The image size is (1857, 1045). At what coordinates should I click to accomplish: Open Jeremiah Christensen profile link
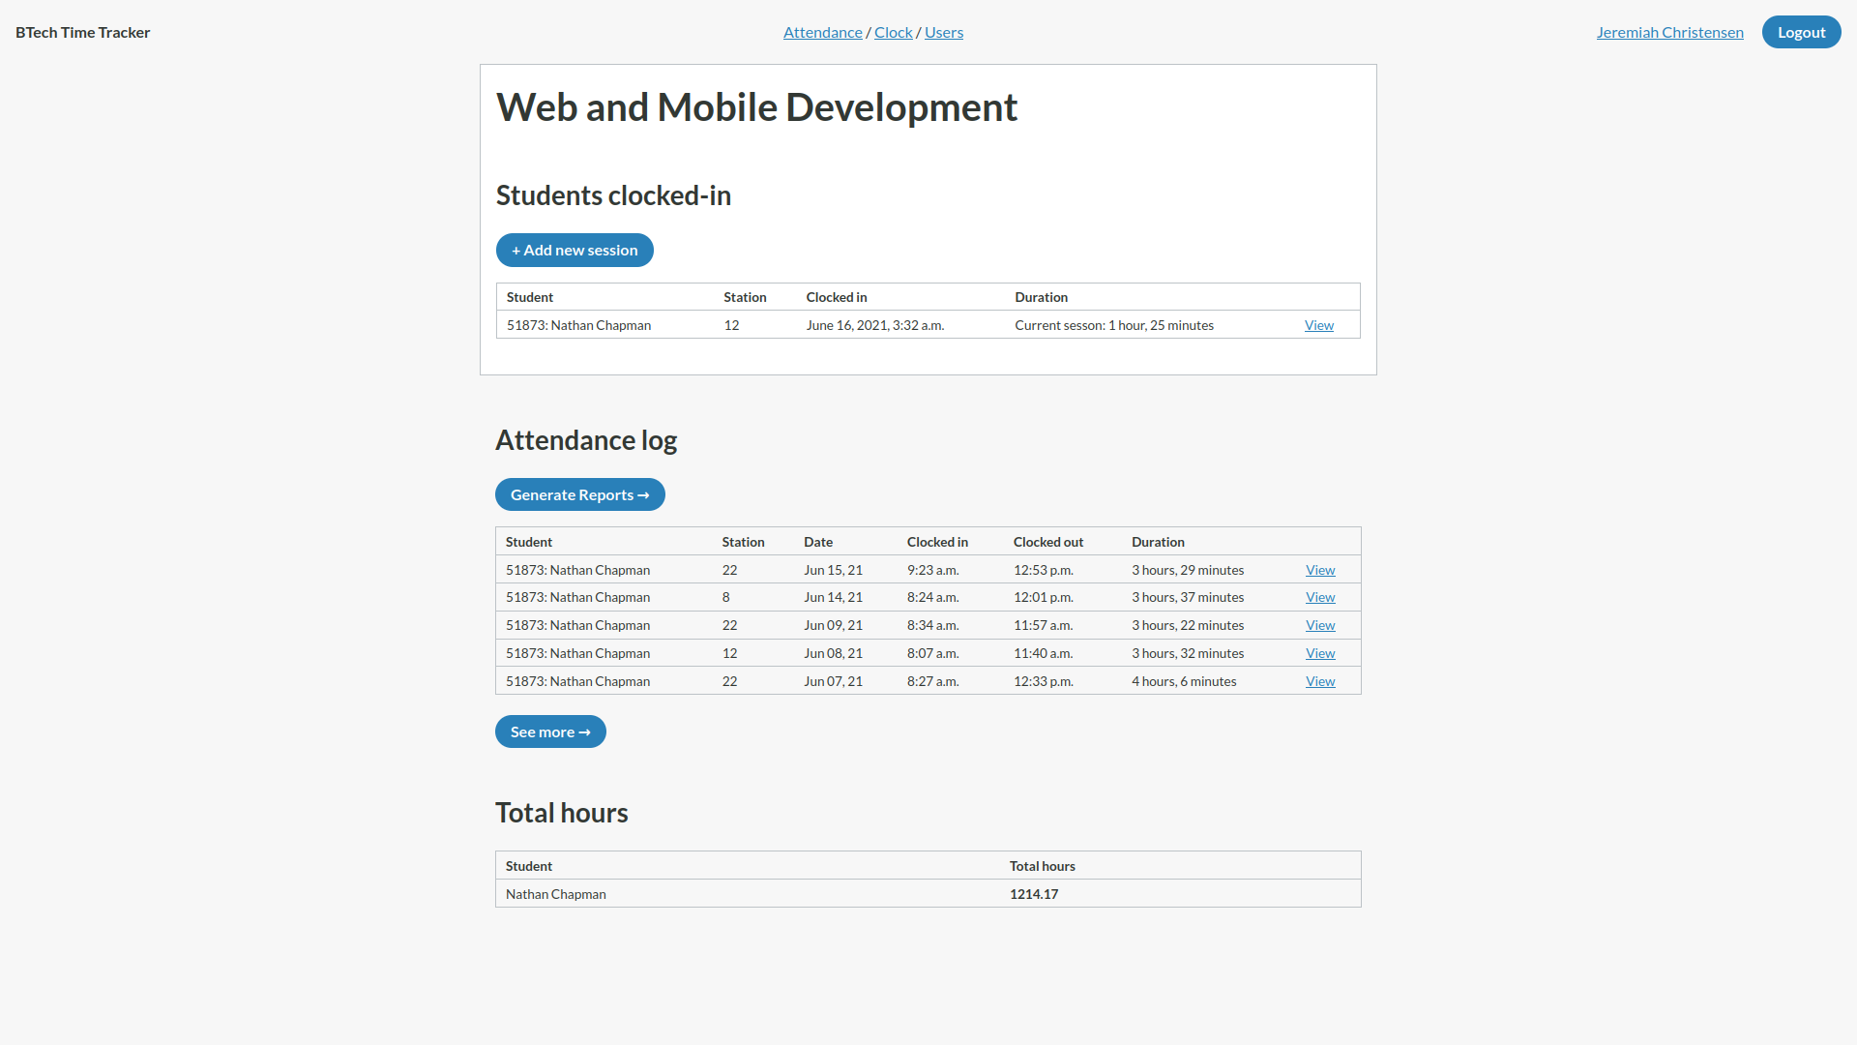coord(1669,32)
